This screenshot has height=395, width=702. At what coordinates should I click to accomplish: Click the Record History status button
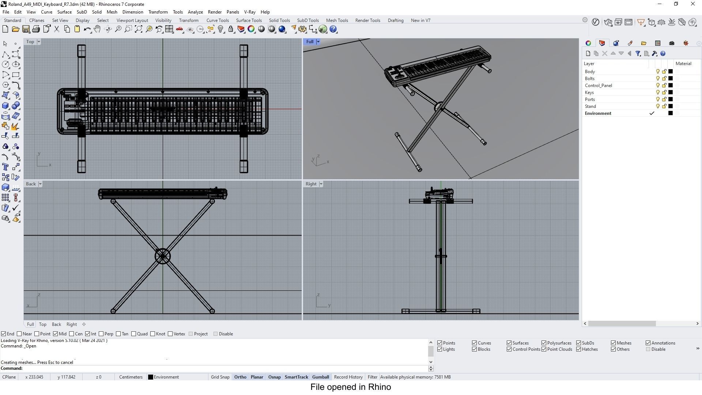point(348,377)
